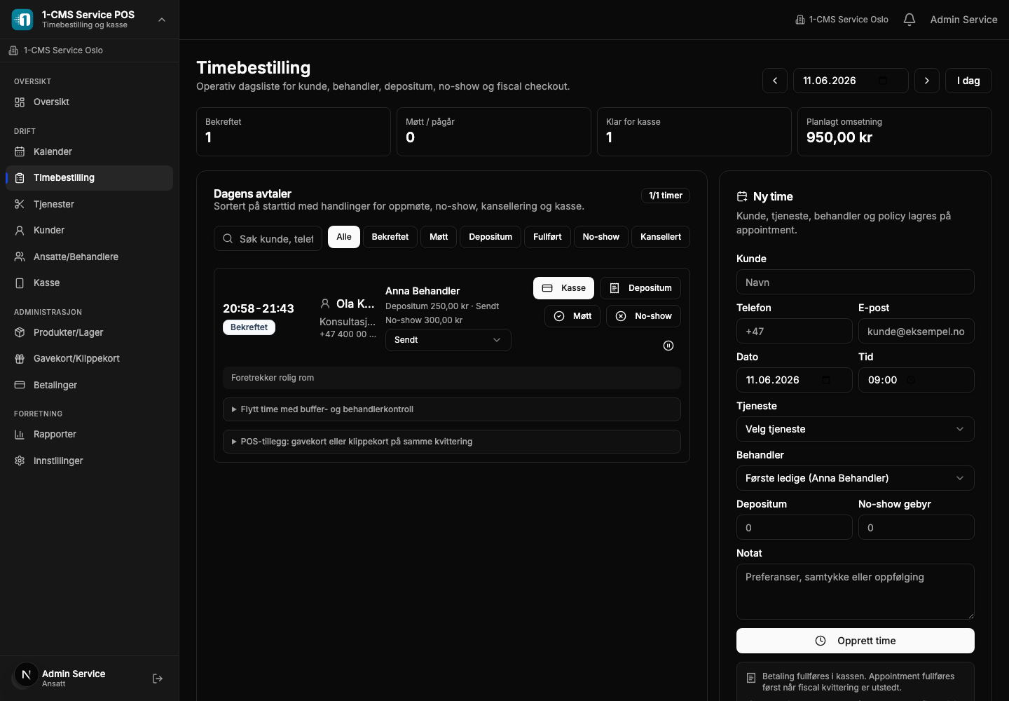Screen dimensions: 1009x701
Task: Click the Telefon input field
Action: click(x=795, y=331)
